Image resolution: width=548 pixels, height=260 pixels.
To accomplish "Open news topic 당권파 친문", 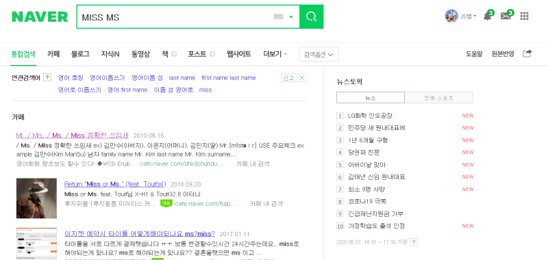I will pos(364,152).
